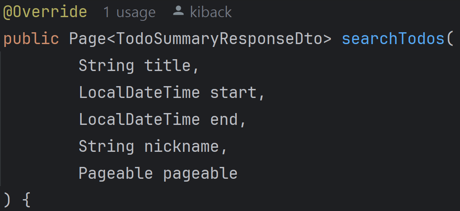
Task: Click LocalDateTime type before start
Action: pyautogui.click(x=139, y=93)
